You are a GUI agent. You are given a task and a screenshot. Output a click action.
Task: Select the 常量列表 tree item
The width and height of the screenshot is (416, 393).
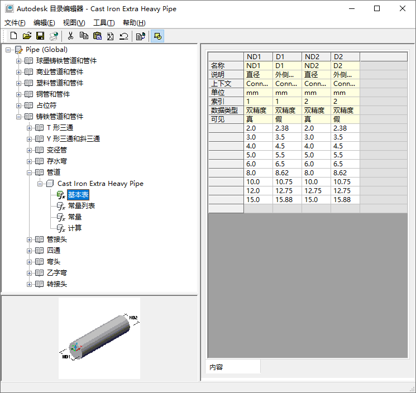tap(82, 206)
